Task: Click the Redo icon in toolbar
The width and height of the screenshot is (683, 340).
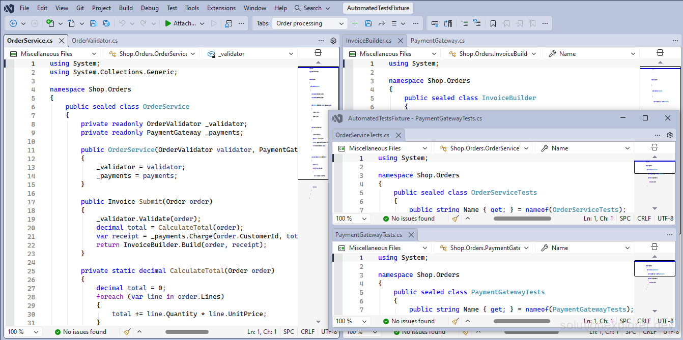Action: tap(144, 23)
